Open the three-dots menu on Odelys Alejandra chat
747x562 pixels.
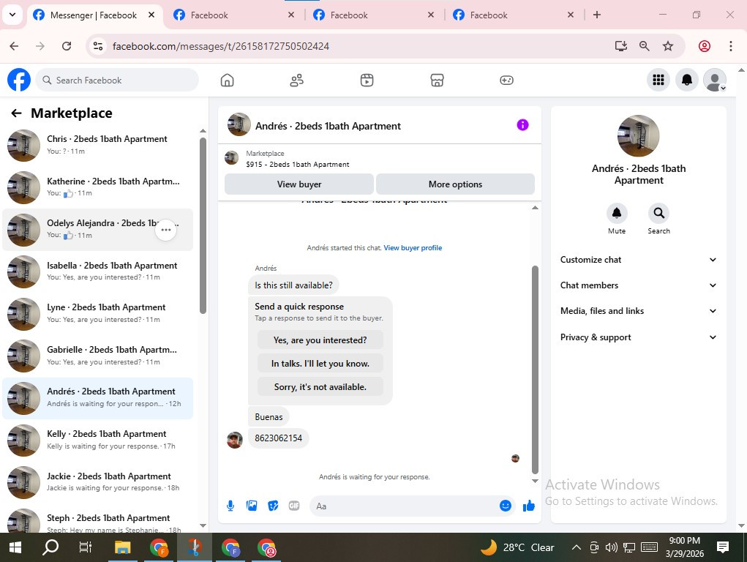pyautogui.click(x=166, y=230)
